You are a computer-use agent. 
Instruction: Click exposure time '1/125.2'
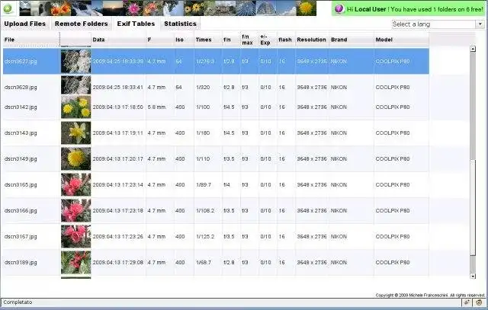205,237
